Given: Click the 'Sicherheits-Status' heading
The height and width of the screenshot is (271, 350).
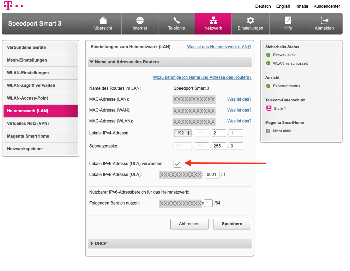Looking at the screenshot, I should (282, 47).
